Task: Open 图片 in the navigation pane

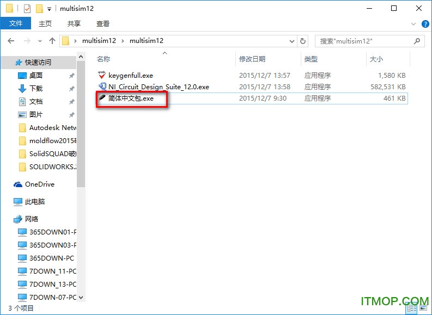Action: [x=36, y=114]
